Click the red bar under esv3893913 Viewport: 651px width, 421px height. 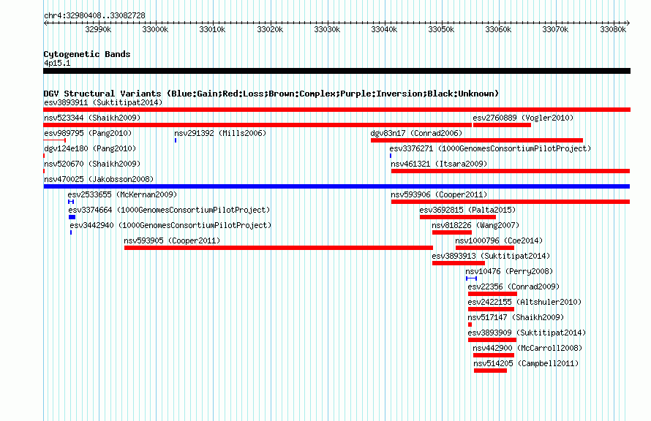click(x=459, y=263)
